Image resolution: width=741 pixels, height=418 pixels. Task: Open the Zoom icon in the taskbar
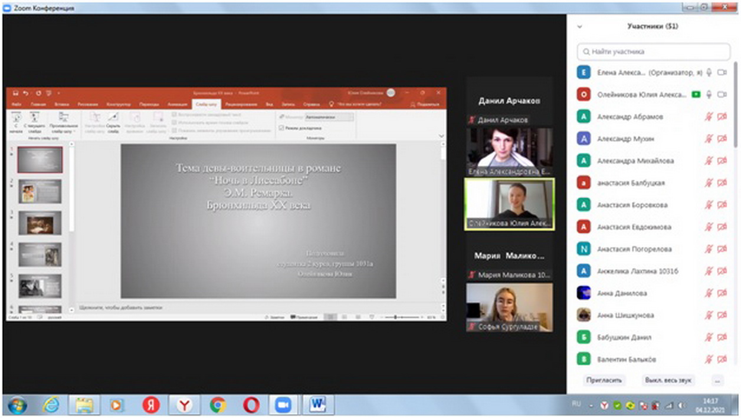(x=284, y=405)
